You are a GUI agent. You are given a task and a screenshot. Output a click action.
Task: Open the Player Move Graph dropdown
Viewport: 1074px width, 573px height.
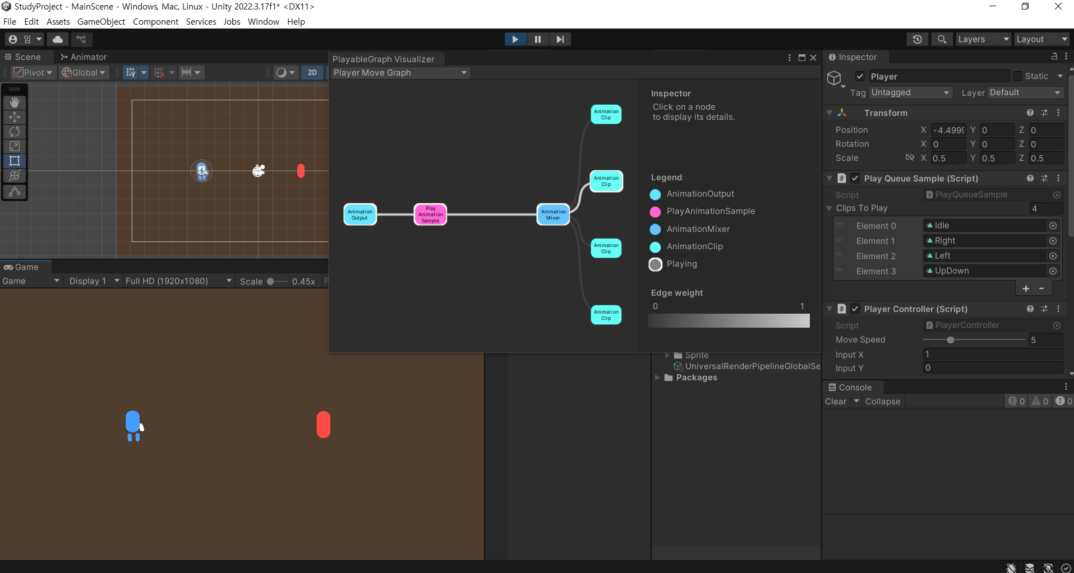click(x=400, y=73)
